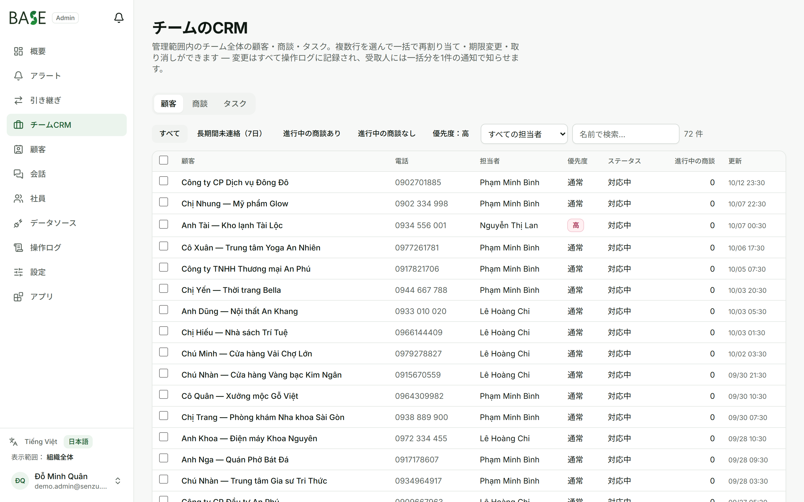Select the すべて filter chip
Screen dimensions: 804x502
click(x=169, y=134)
